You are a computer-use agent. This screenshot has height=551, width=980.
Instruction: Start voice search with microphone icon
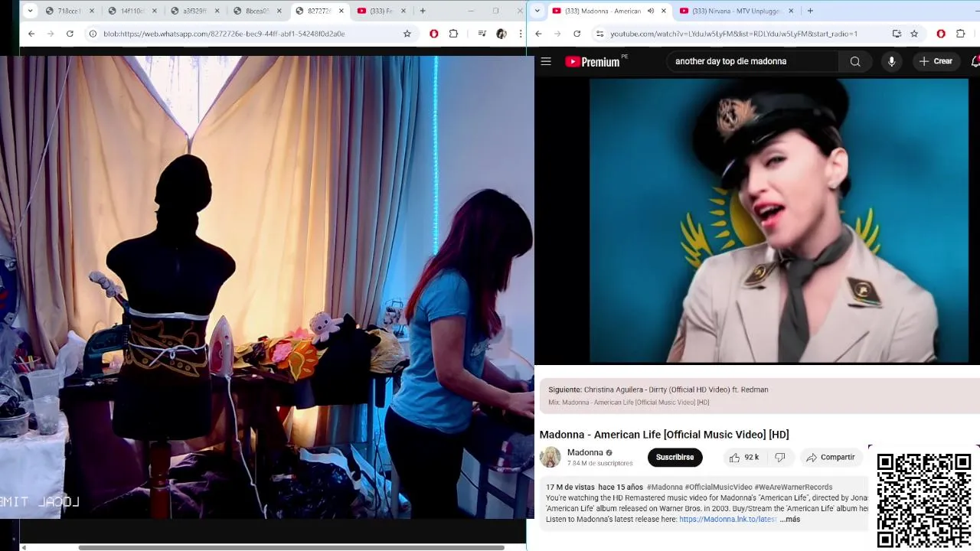[891, 61]
